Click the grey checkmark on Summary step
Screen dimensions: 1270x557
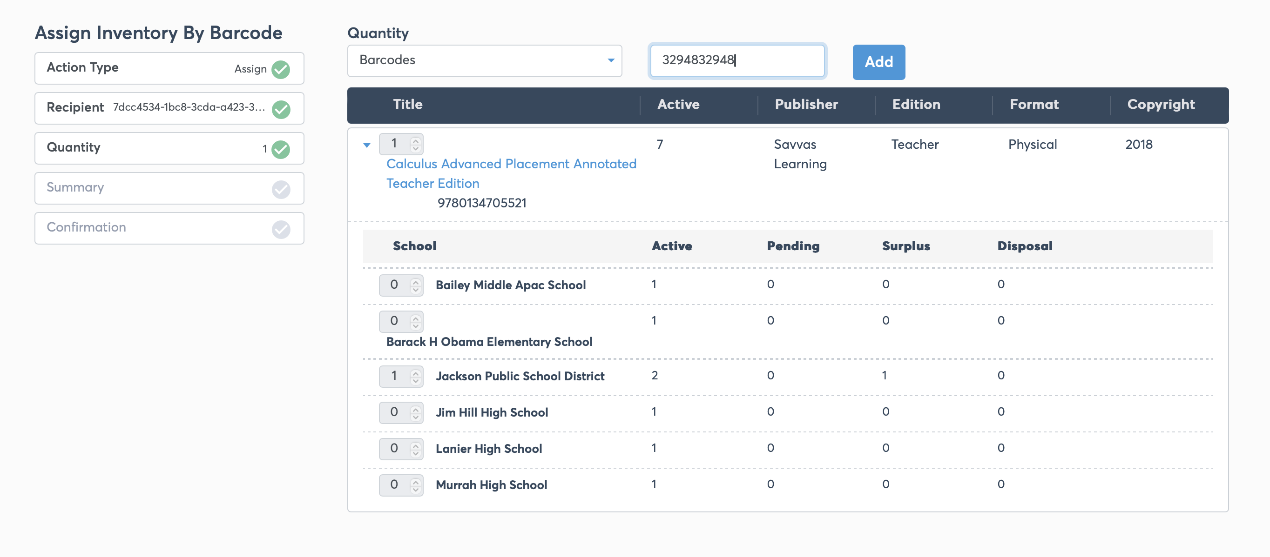coord(281,189)
